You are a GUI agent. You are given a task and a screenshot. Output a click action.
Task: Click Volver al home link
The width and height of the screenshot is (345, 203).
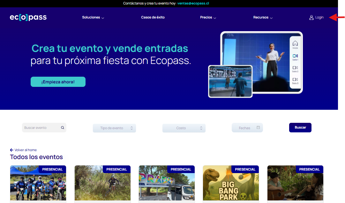coord(26,150)
